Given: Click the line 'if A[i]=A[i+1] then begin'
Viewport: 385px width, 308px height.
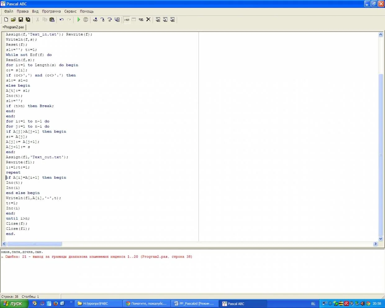Looking at the screenshot, I should [36, 178].
